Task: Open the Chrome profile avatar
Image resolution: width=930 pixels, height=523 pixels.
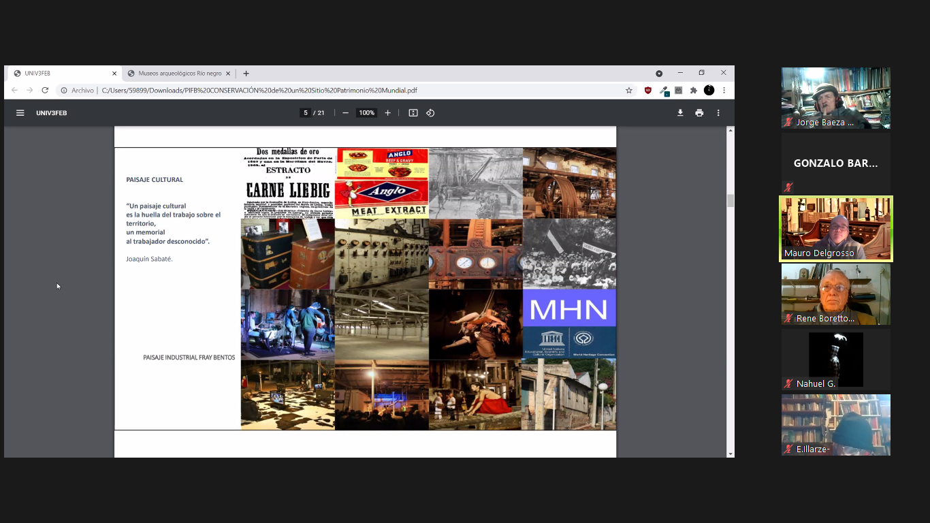Action: pyautogui.click(x=709, y=90)
